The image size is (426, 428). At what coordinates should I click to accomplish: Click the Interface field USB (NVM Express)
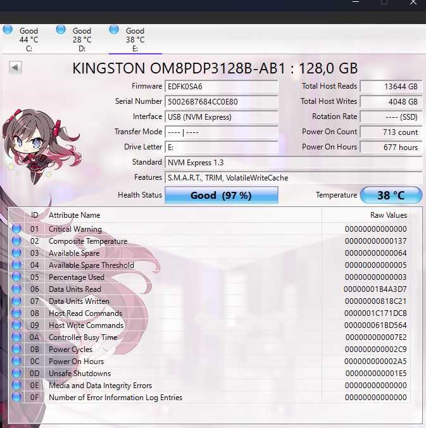[222, 117]
